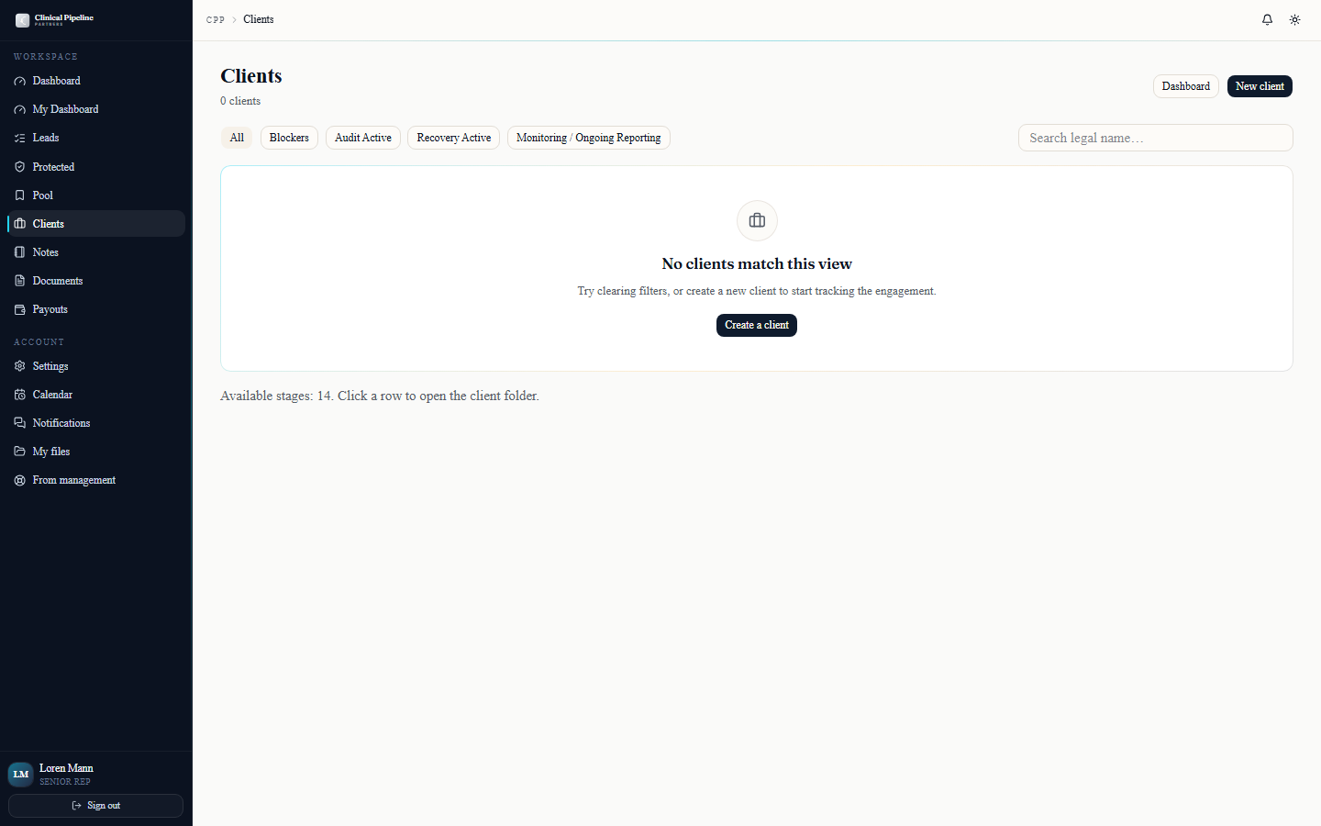The width and height of the screenshot is (1321, 826).
Task: Click the Dashboard gauge icon in sidebar
Action: click(19, 81)
